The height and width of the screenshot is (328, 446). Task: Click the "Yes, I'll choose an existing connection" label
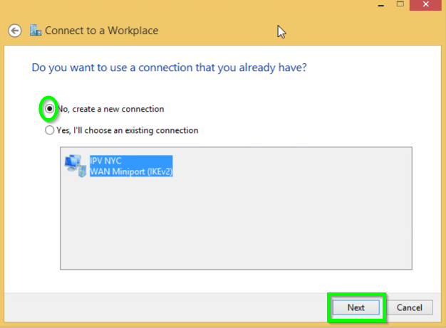click(127, 131)
